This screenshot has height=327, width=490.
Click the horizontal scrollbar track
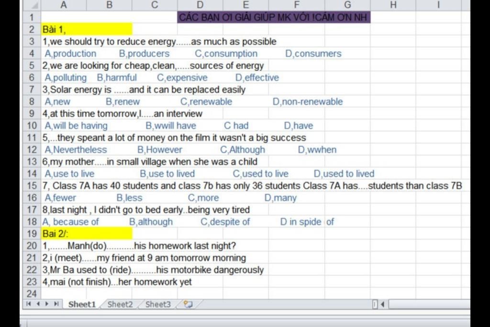pyautogui.click(x=429, y=304)
